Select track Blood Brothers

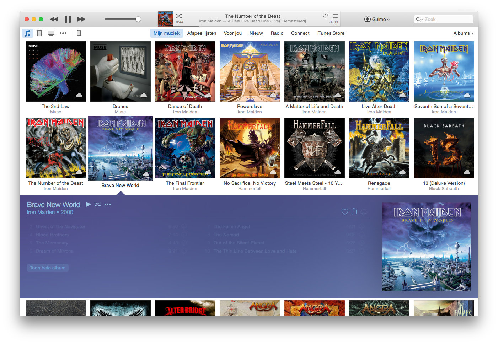pos(52,235)
